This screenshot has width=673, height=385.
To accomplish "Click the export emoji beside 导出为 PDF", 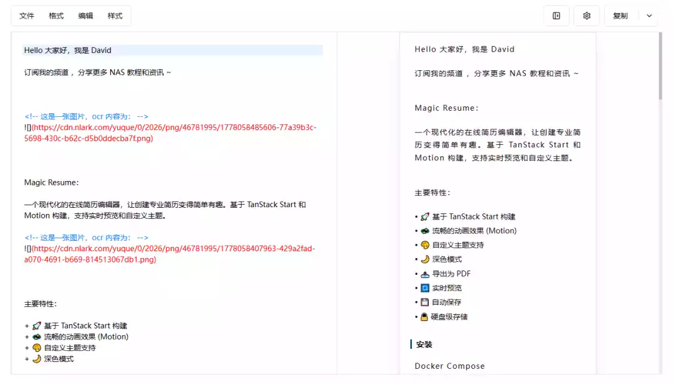I will point(425,274).
